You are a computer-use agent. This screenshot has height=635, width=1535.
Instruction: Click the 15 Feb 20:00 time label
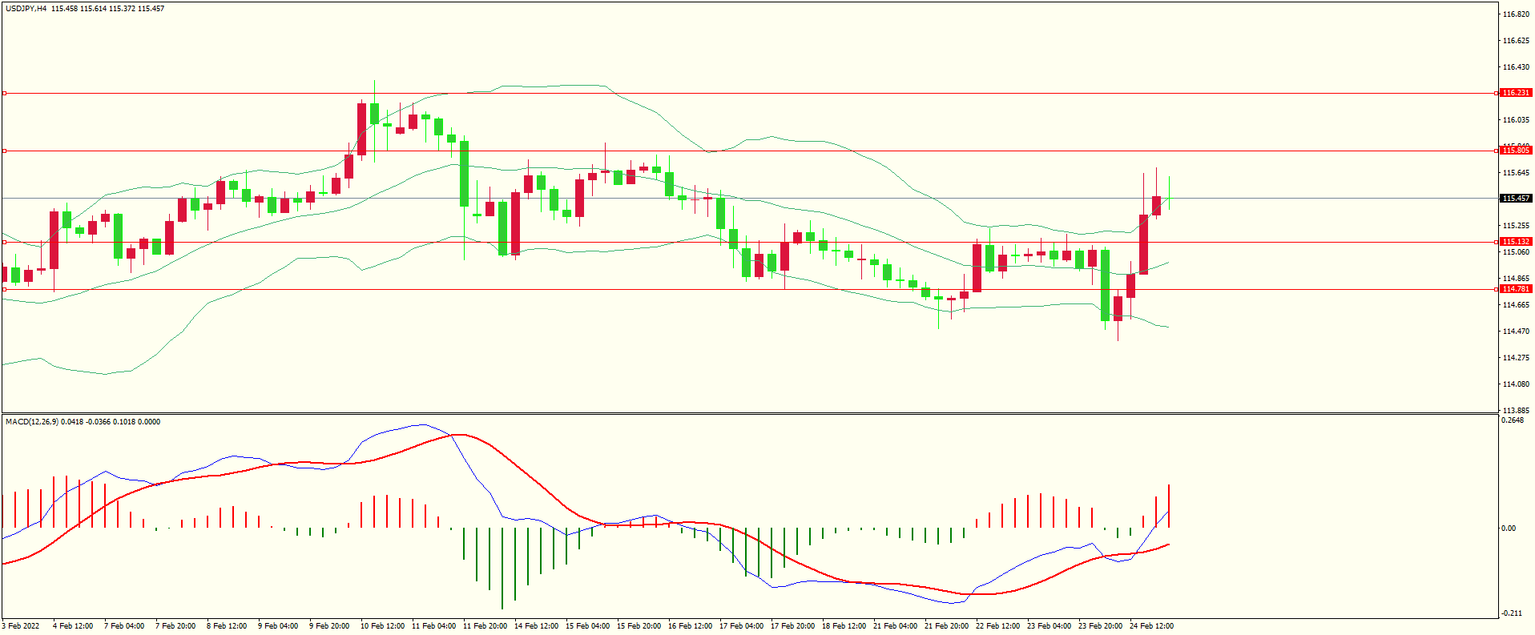[x=639, y=626]
